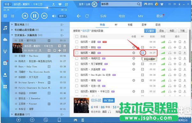Open the apps grid sidebar icon
Image resolution: width=192 pixels, height=123 pixels.
(5, 87)
